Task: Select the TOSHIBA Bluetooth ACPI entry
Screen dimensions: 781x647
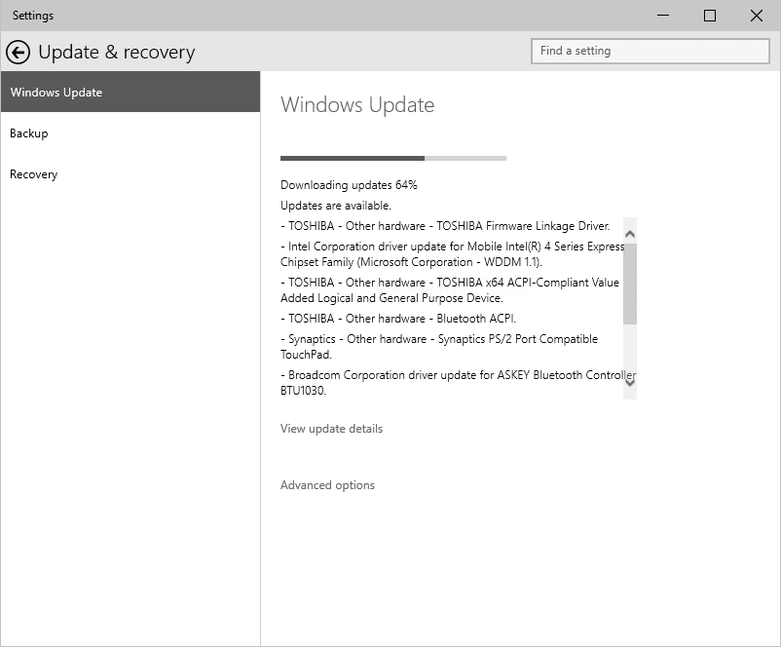Action: [x=398, y=319]
